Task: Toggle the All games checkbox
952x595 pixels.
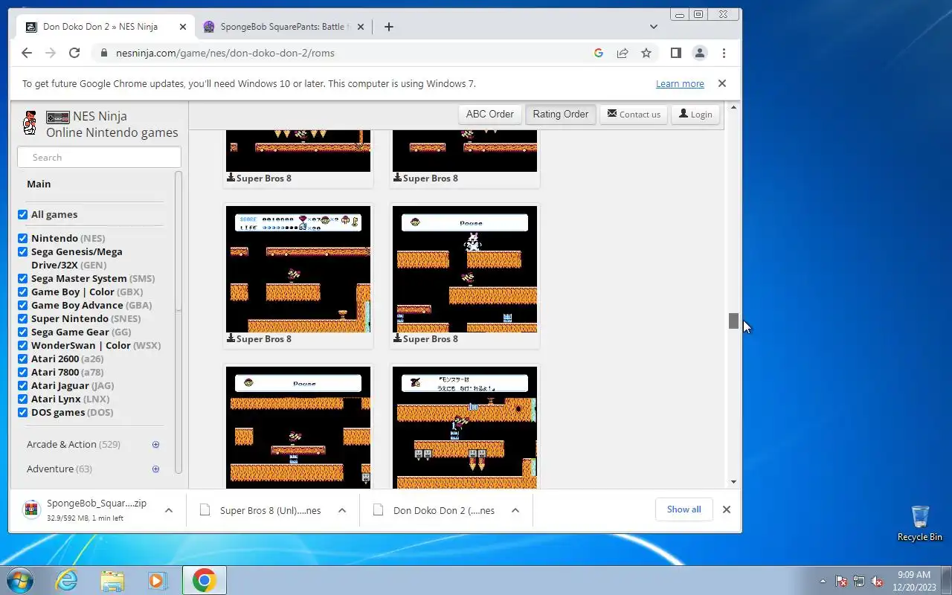Action: [23, 215]
